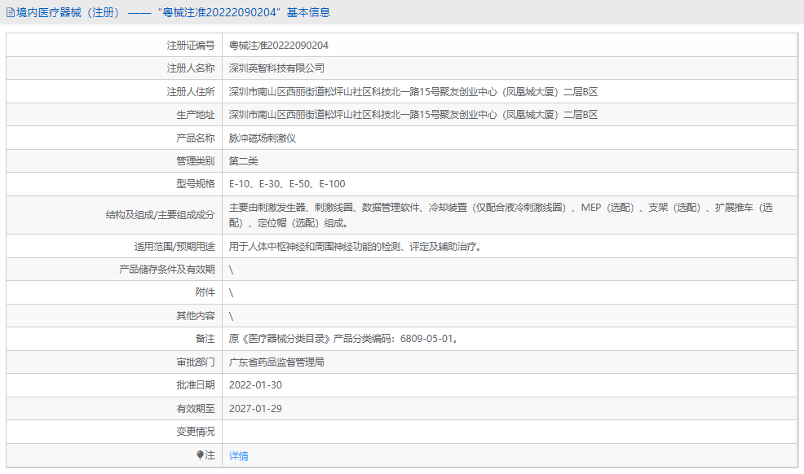
Task: Select the composition text starting 主要由刺激发生器
Action: tap(501, 215)
